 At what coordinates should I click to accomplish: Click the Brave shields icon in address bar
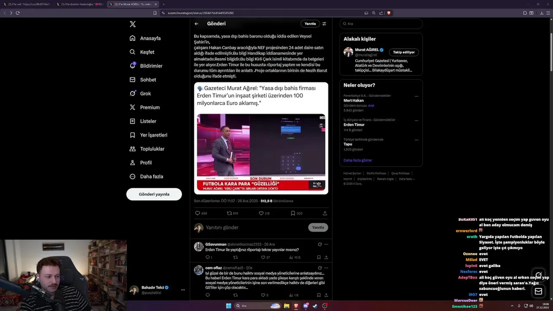pos(388,13)
